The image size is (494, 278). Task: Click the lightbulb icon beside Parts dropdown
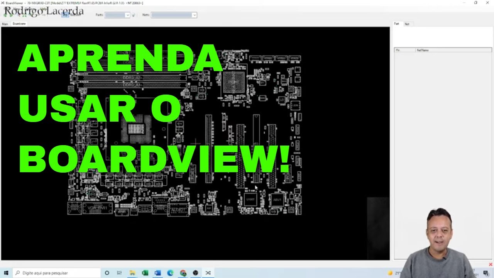(x=134, y=15)
